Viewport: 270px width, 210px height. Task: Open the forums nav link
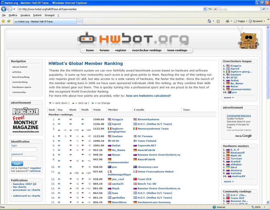[x=104, y=50]
